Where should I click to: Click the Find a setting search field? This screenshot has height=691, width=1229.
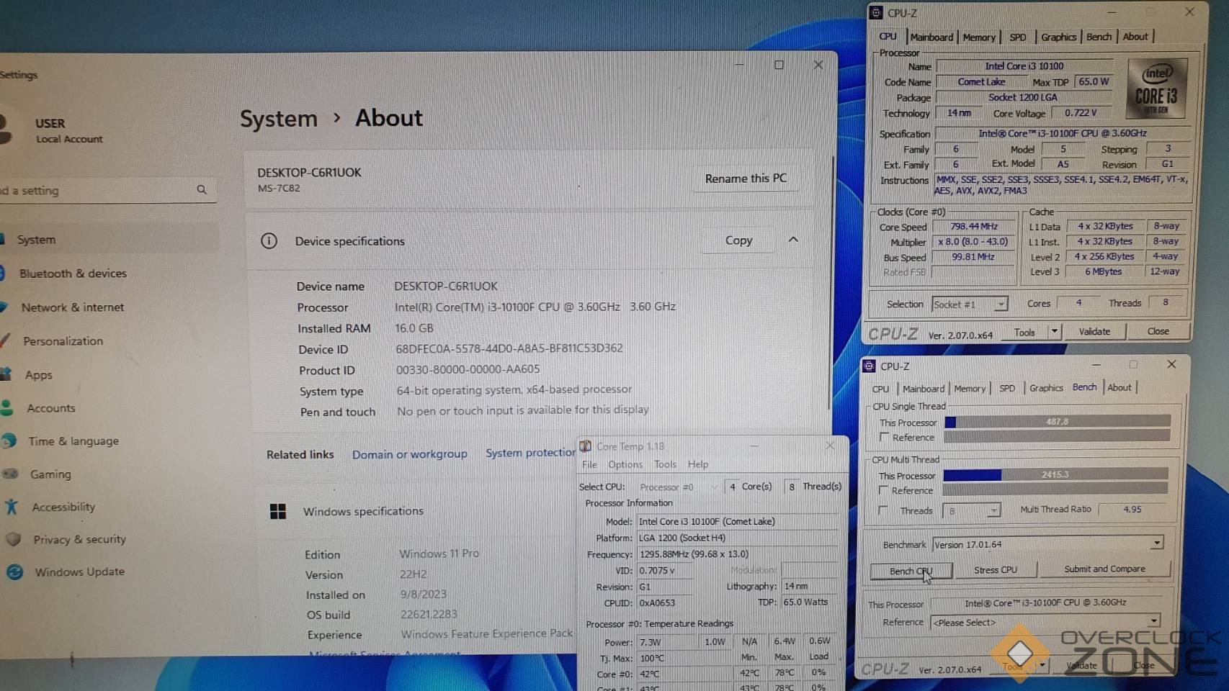click(x=94, y=191)
